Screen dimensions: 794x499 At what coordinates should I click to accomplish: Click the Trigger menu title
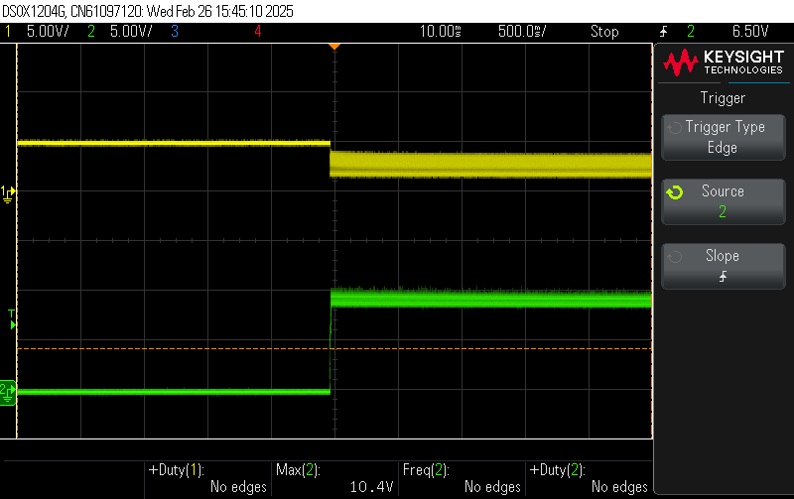point(723,97)
